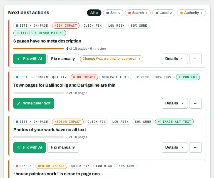Screen dimensions: 214x178
Task: Click Moderate Fix badge
Action: click(114, 77)
